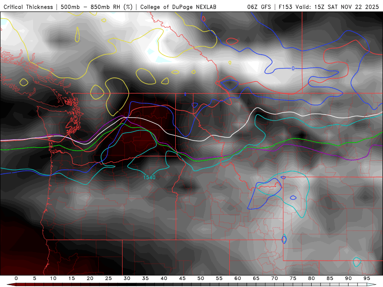Viewport: 383px width, 287px height.
Task: Click the blue '0' contour label
Action: pos(293,68)
